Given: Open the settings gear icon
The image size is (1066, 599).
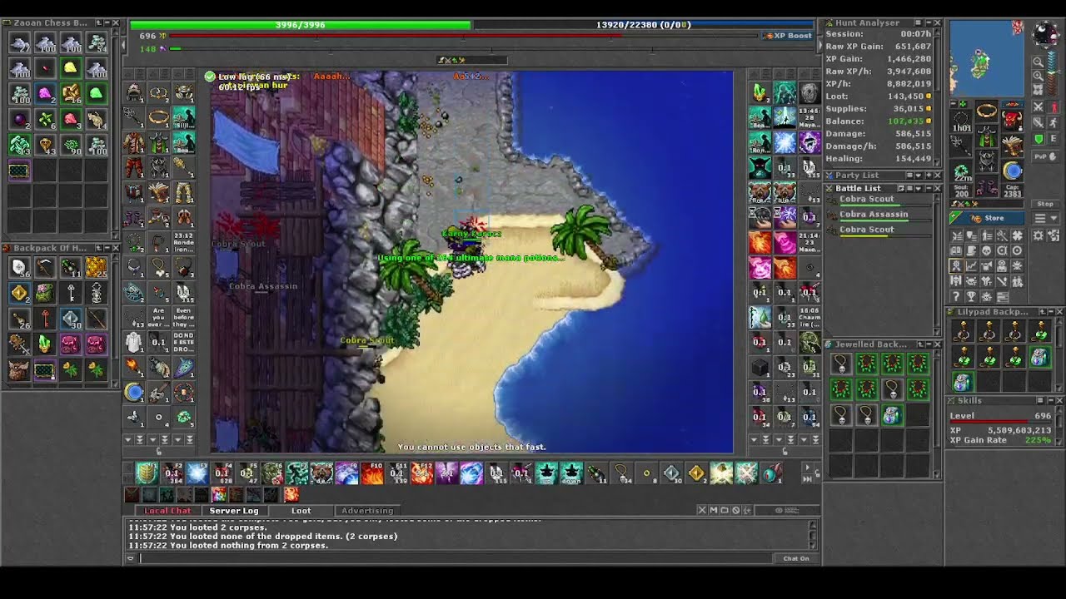Looking at the screenshot, I should click(x=1038, y=235).
